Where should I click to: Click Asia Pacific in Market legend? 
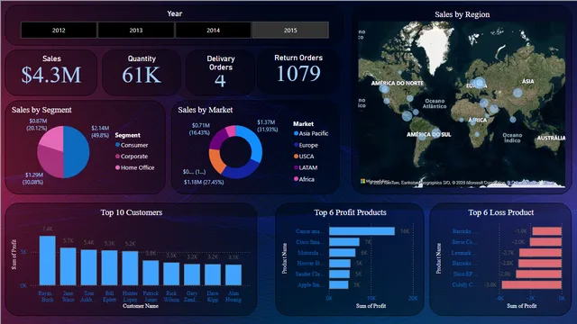pyautogui.click(x=311, y=133)
